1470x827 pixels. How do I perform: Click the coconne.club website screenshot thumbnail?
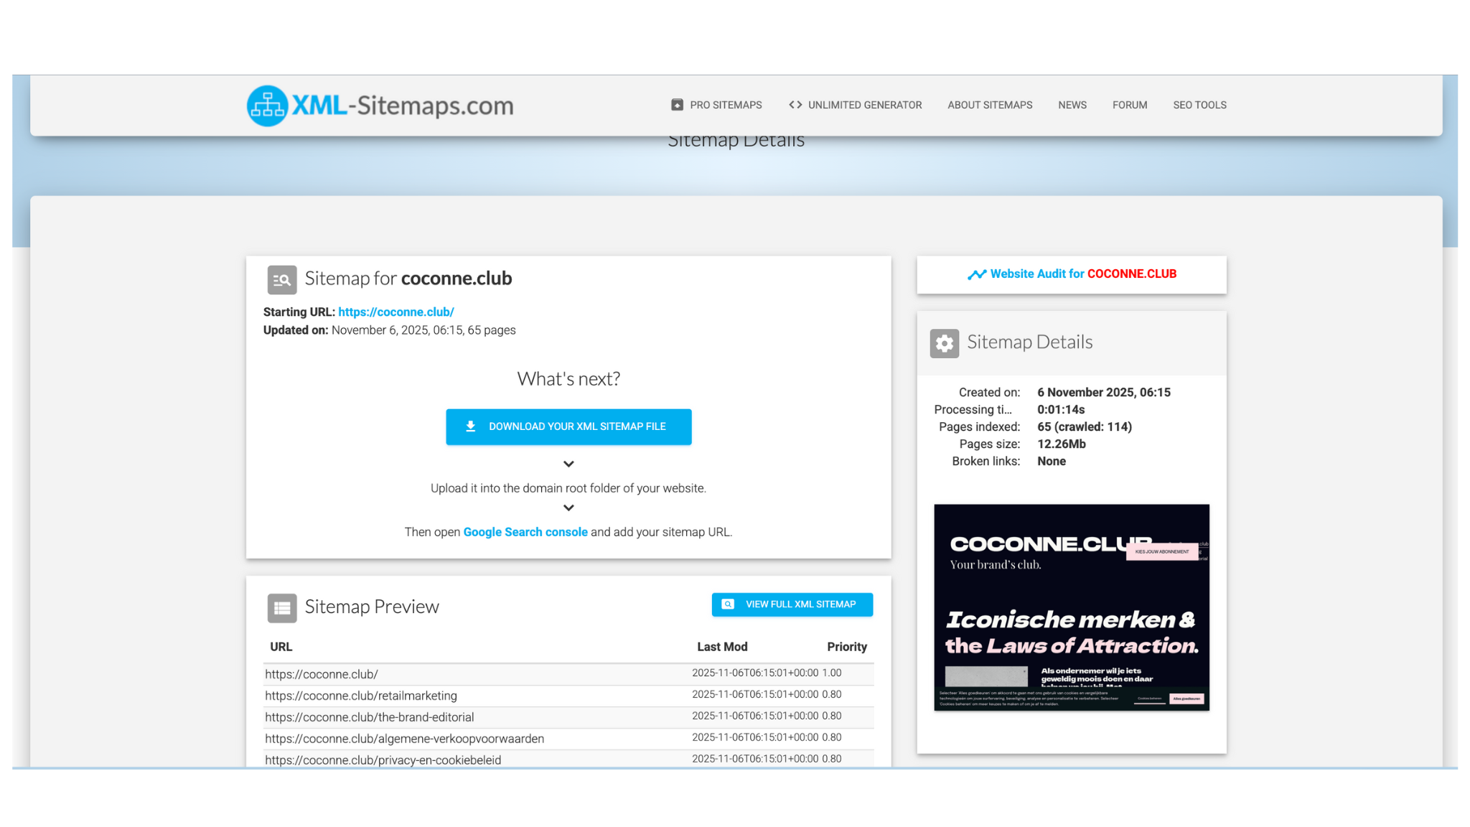pos(1071,607)
